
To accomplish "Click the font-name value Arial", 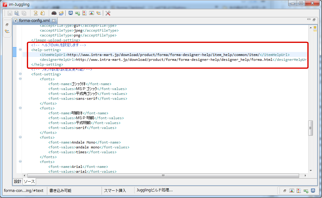I will point(77,167).
